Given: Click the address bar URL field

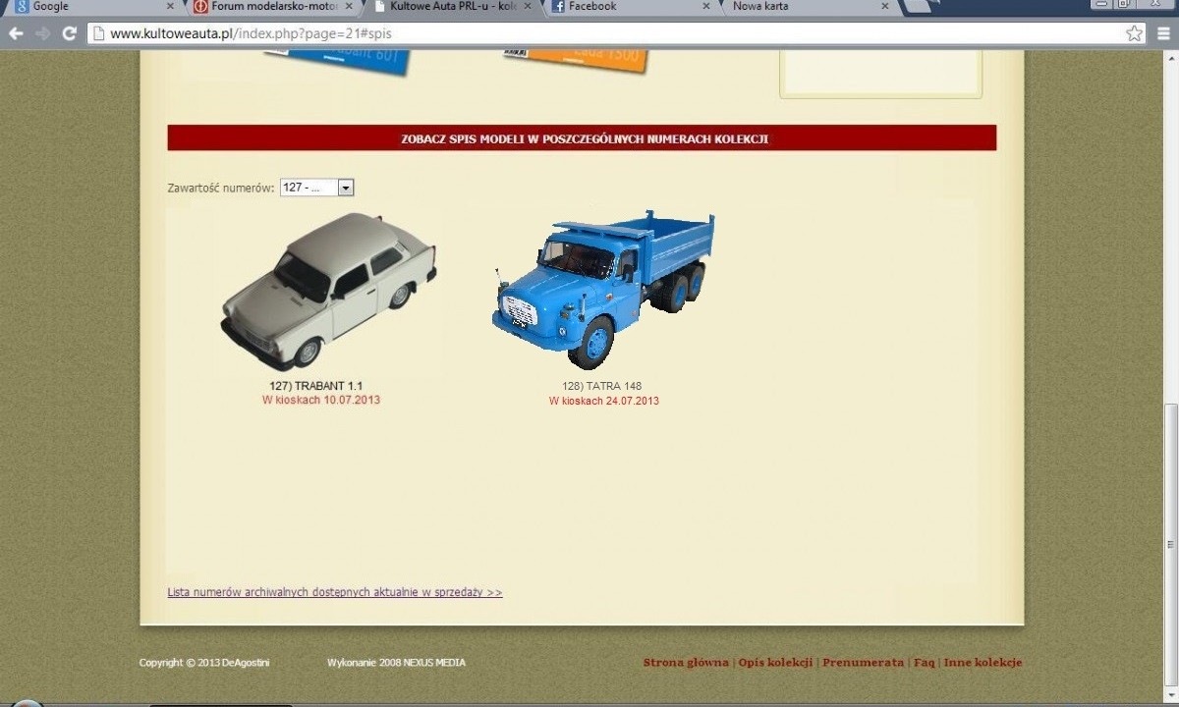Looking at the screenshot, I should click(589, 33).
